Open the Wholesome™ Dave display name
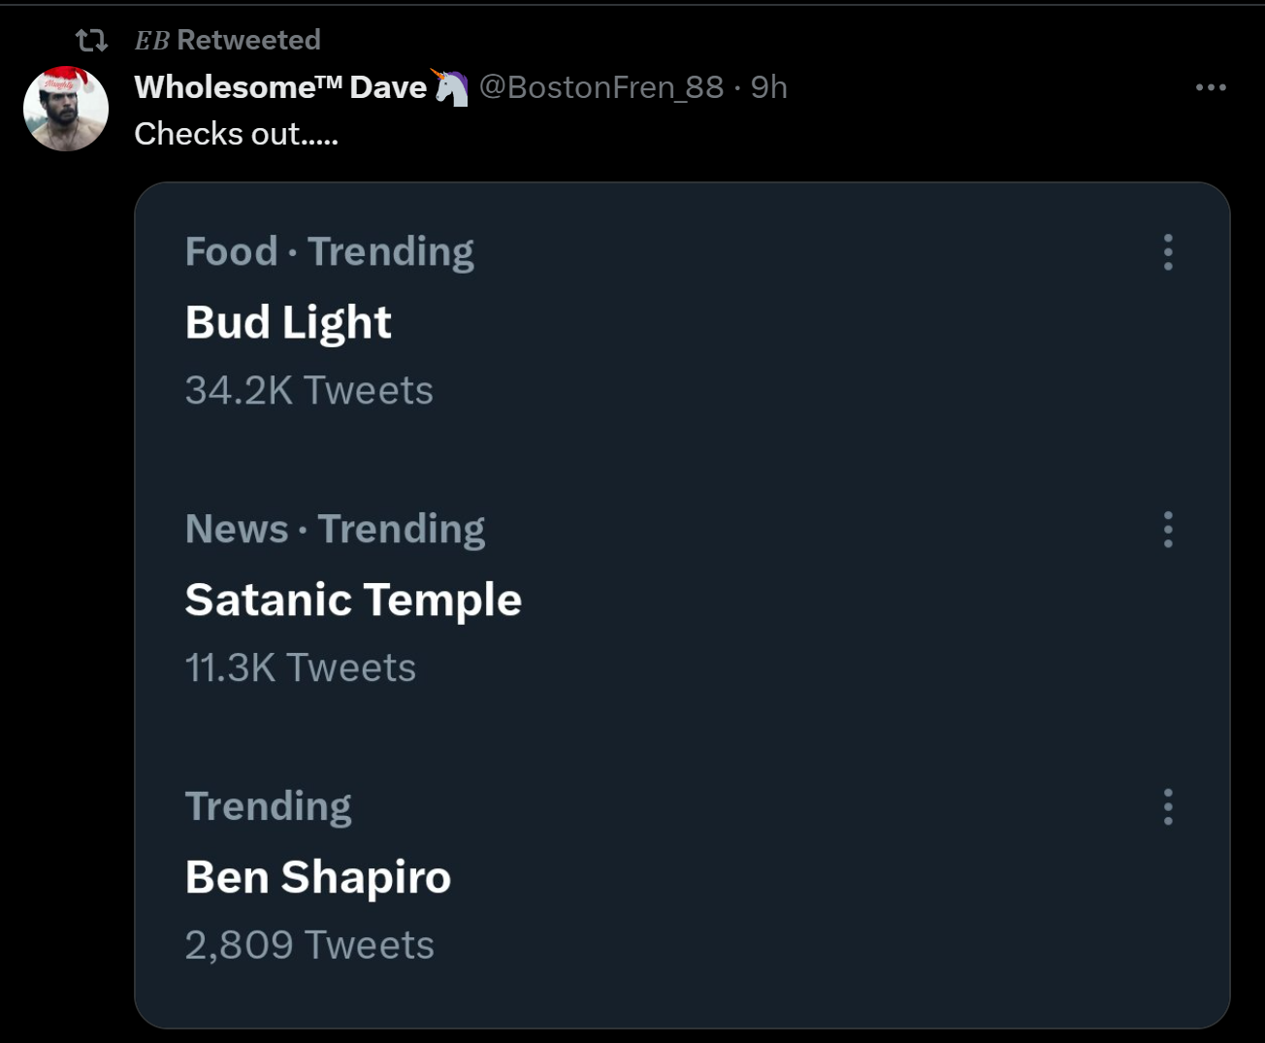 click(x=280, y=87)
